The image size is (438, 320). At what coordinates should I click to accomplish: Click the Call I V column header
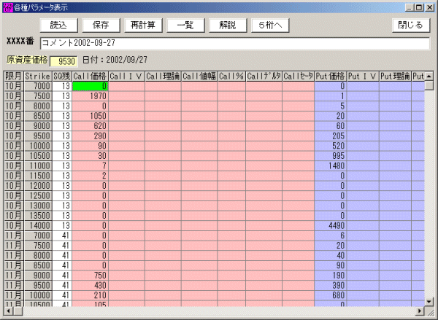(x=126, y=76)
